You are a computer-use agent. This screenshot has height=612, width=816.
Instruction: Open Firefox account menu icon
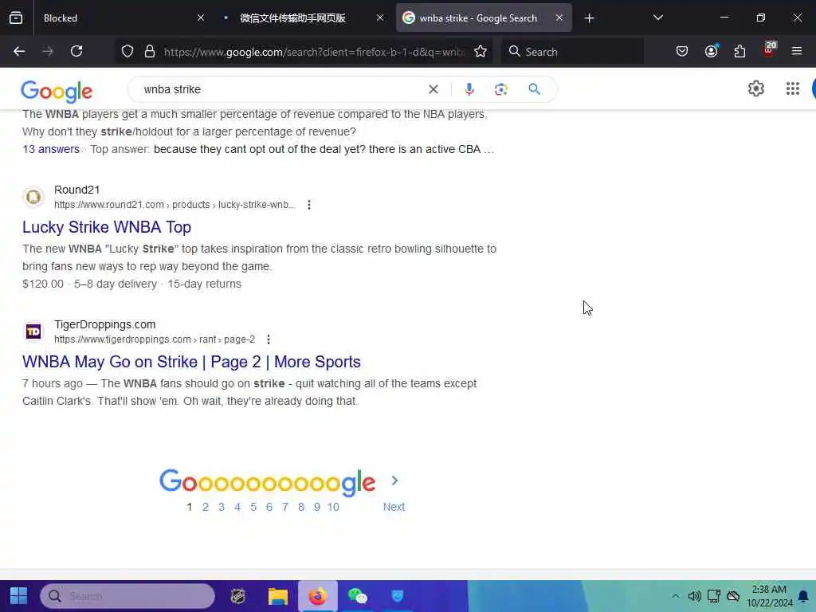(711, 51)
